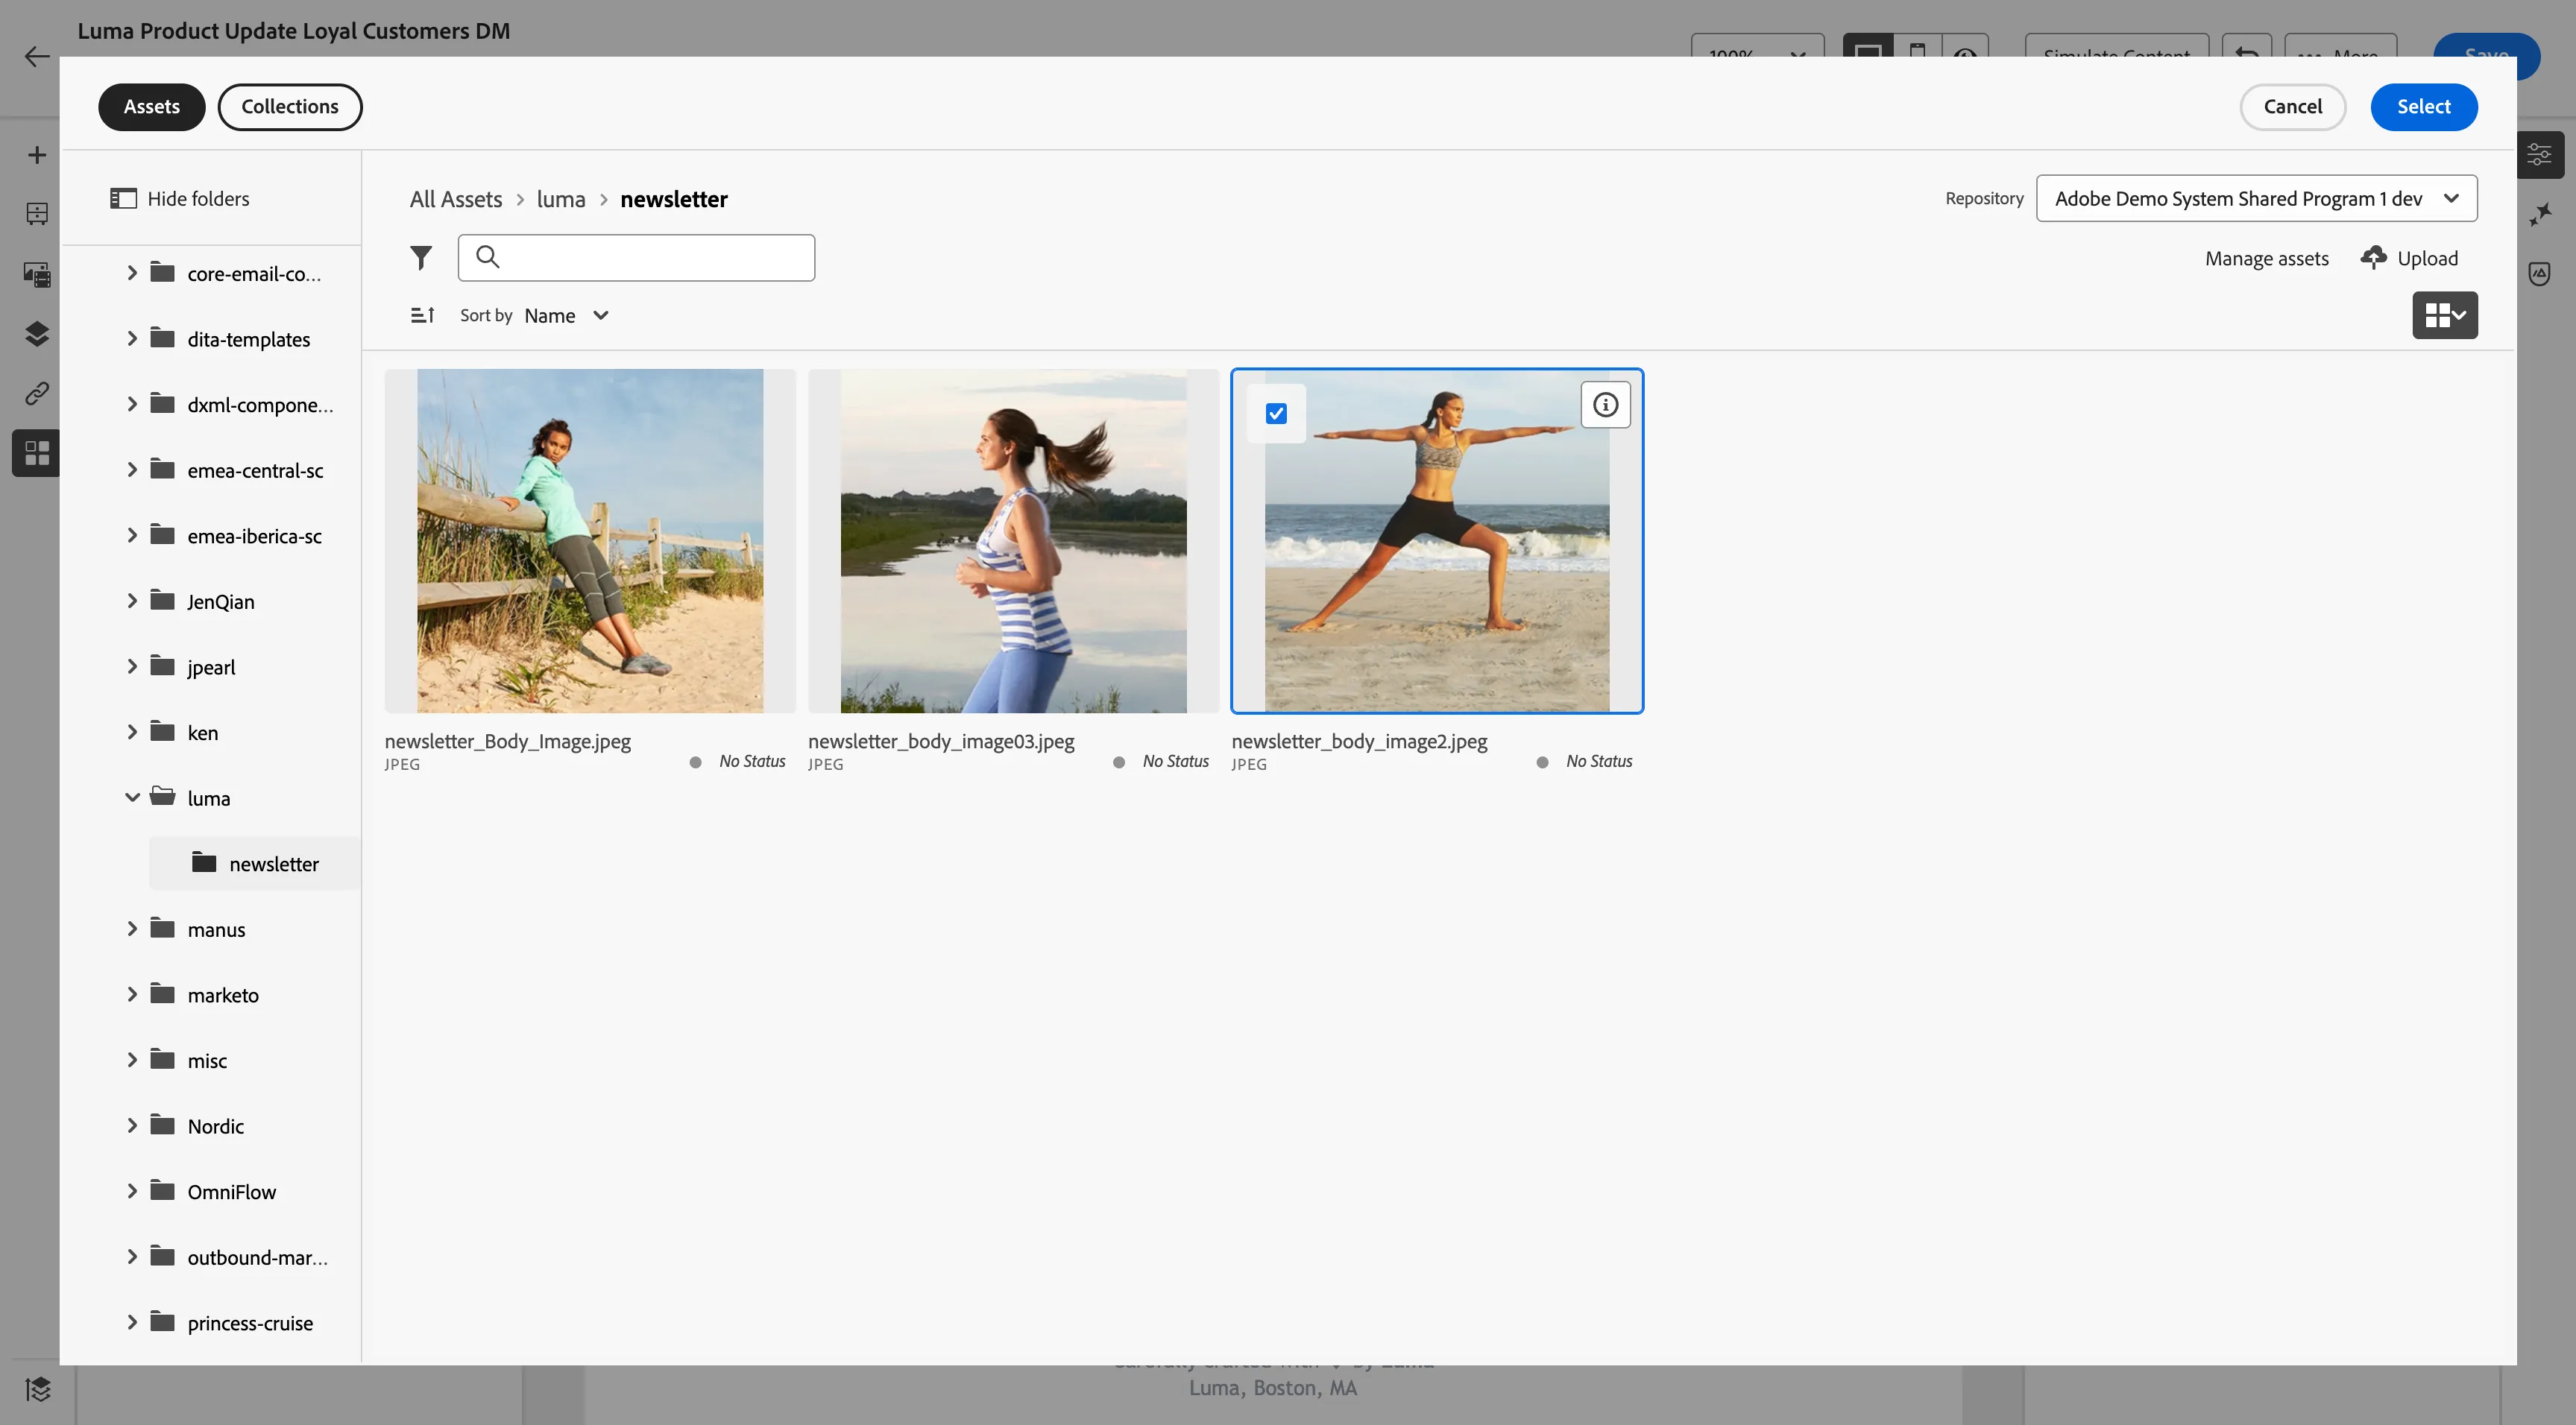The width and height of the screenshot is (2576, 1425).
Task: Toggle the sort order direction icon
Action: pyautogui.click(x=423, y=316)
